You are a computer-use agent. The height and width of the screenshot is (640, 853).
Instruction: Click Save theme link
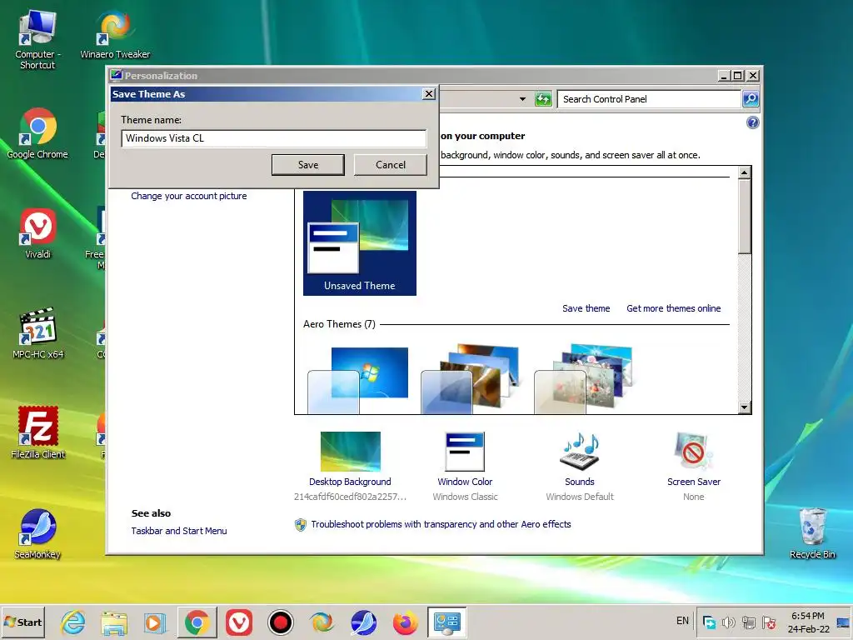pos(586,308)
